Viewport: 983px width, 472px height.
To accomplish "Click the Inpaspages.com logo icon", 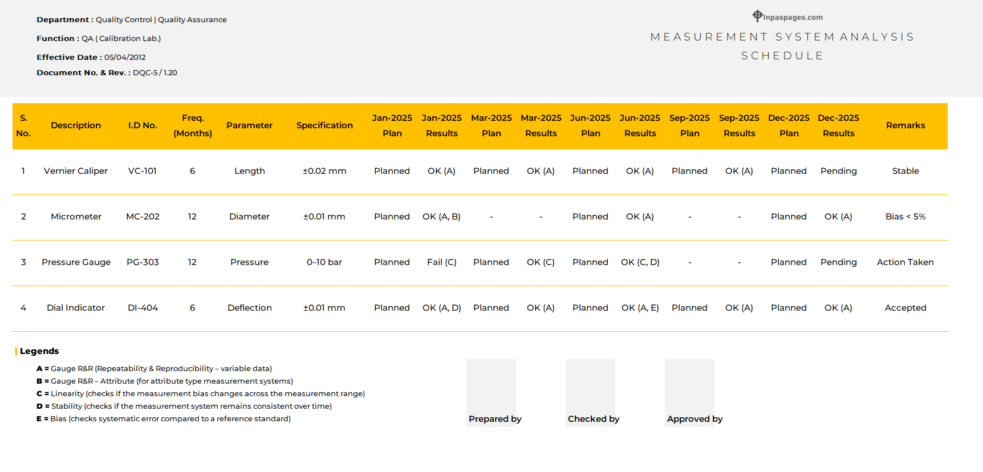I will tap(757, 16).
